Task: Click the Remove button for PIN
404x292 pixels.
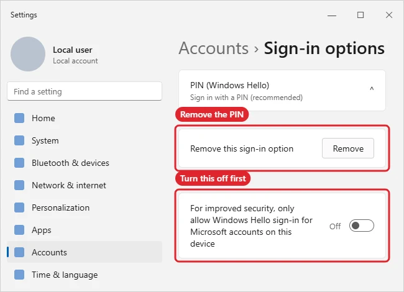Action: pyautogui.click(x=348, y=148)
